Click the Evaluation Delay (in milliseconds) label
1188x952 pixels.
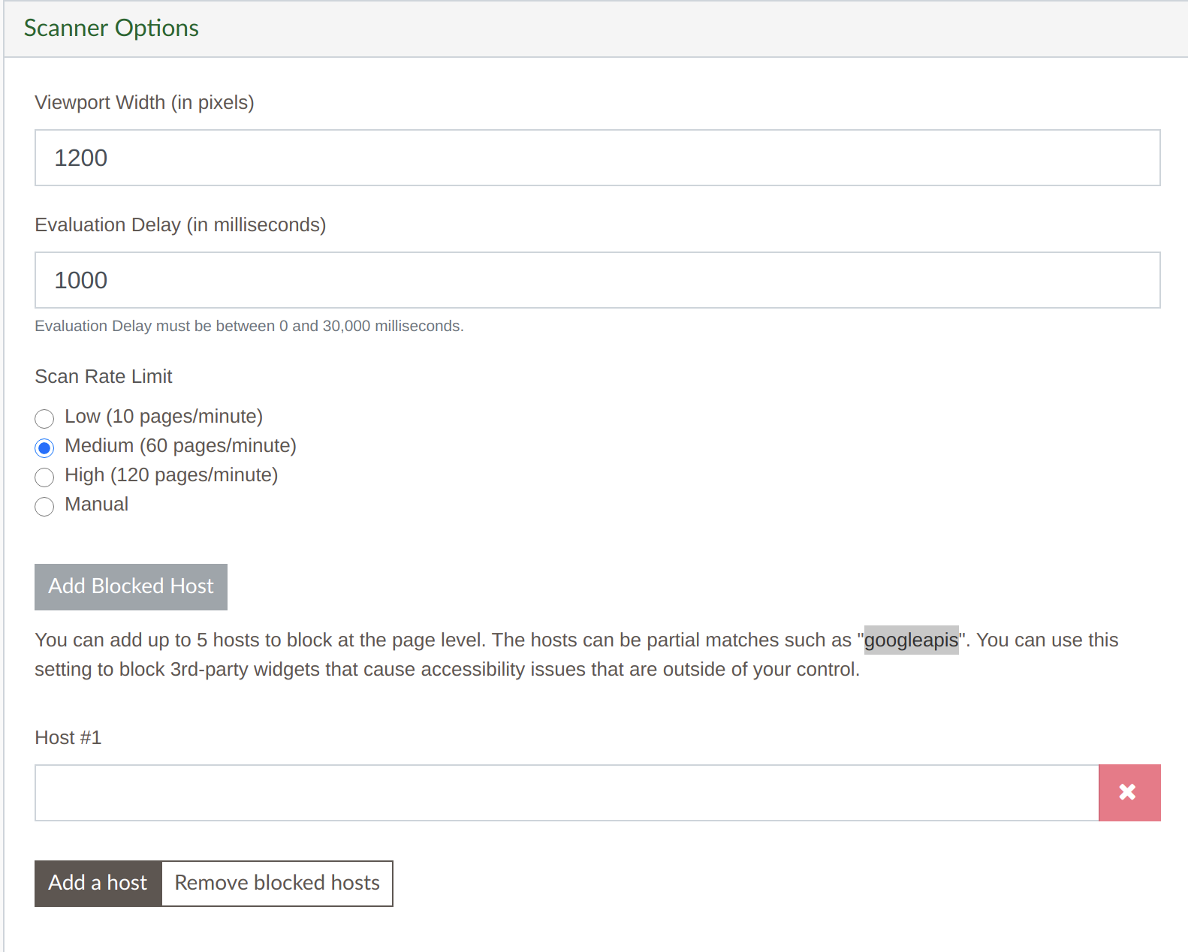click(x=180, y=224)
